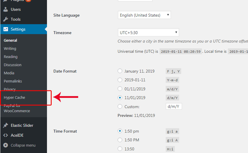The height and width of the screenshot is (153, 248).
Task: Click the Collapse menu arrow icon
Action: [6, 145]
